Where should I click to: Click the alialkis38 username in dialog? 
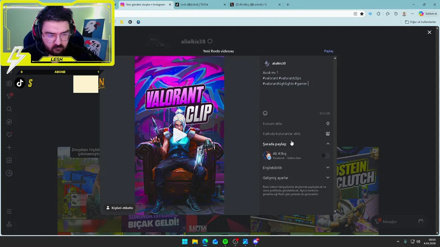tap(279, 63)
